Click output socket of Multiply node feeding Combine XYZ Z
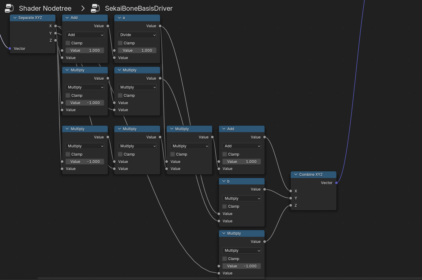 coord(265,242)
